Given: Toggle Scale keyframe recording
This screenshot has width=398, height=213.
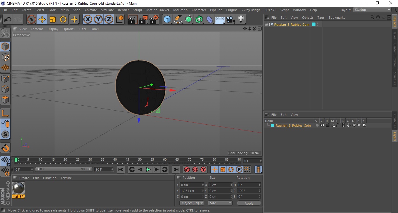Looking at the screenshot, I should point(223,169).
